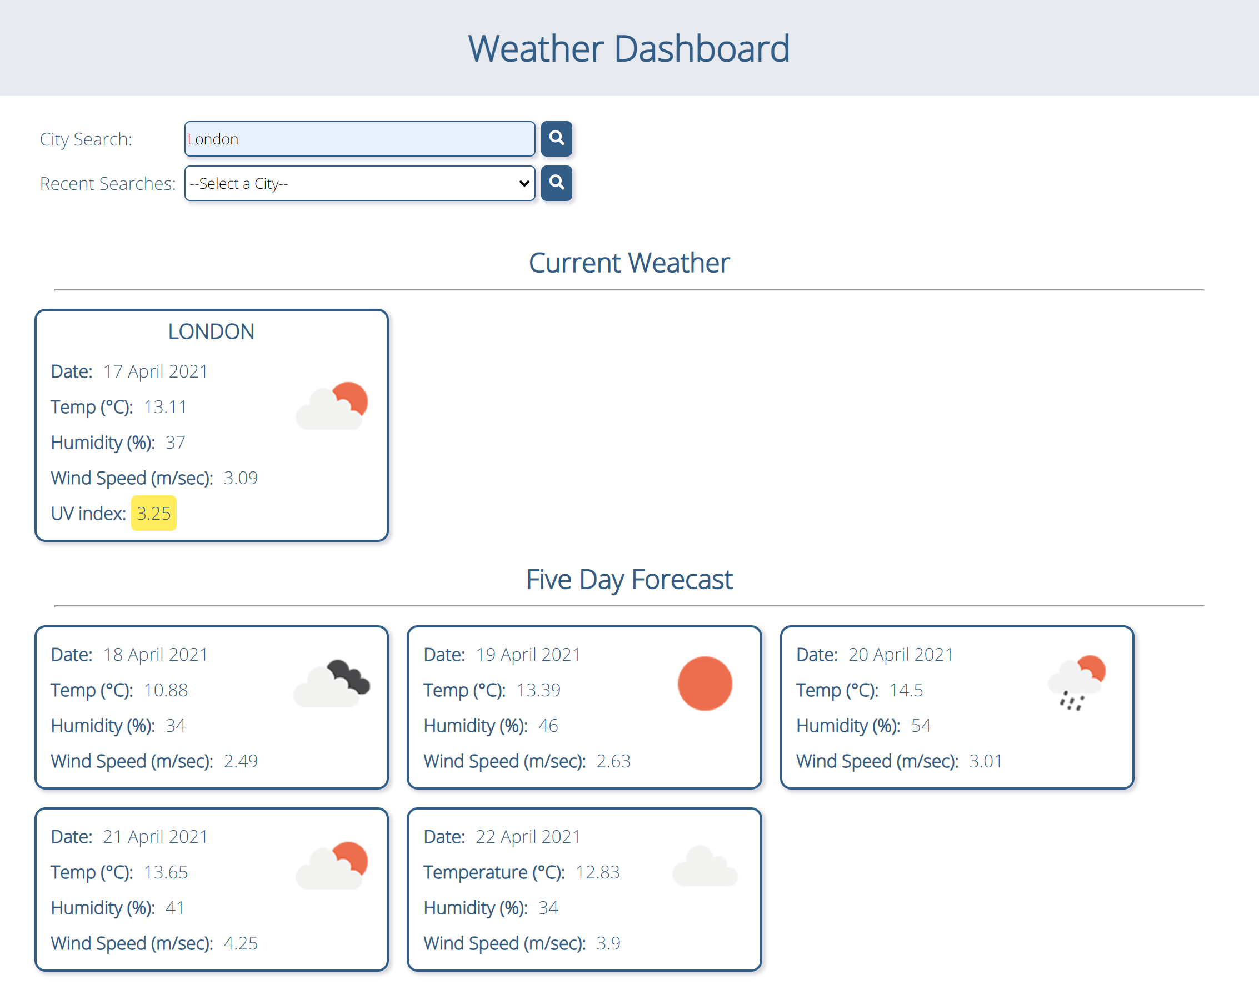The height and width of the screenshot is (1005, 1259).
Task: Click the temperature value 13.65
Action: coord(166,872)
